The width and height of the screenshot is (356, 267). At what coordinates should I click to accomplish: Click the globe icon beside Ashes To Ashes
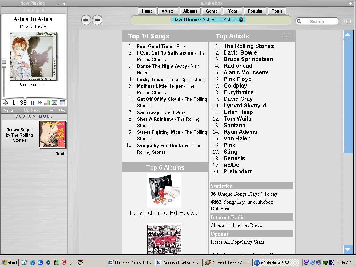[241, 19]
